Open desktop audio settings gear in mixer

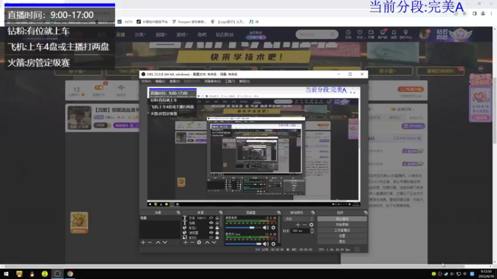point(273,228)
